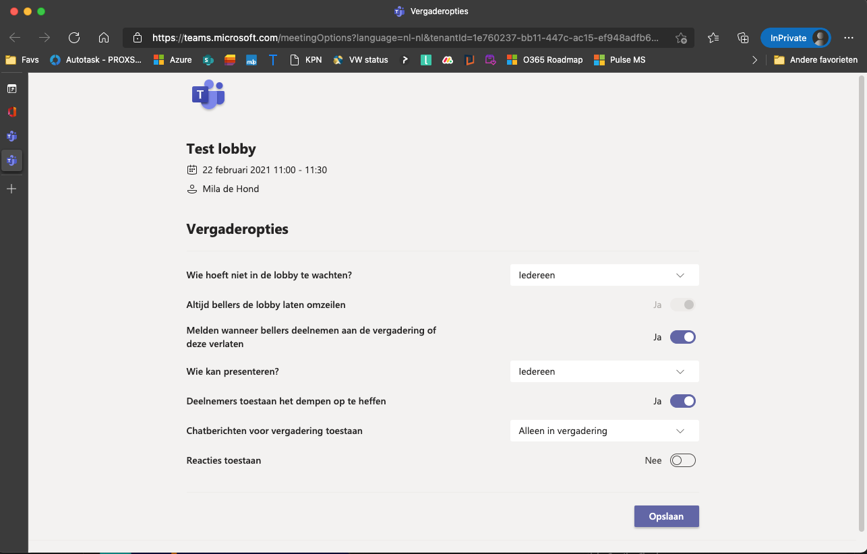Viewport: 867px width, 554px height.
Task: Open the 'Chatberichten voor vergadering toestaan' dropdown
Action: [605, 431]
